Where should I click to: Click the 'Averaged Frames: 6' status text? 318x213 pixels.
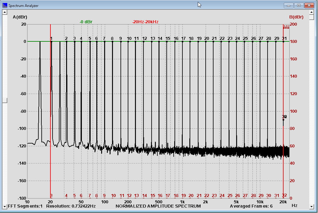point(251,206)
